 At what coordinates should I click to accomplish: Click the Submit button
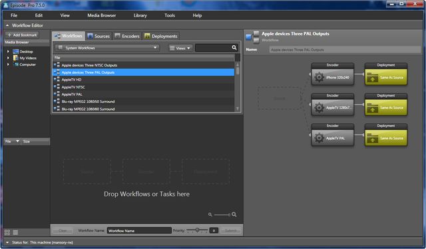click(x=231, y=230)
